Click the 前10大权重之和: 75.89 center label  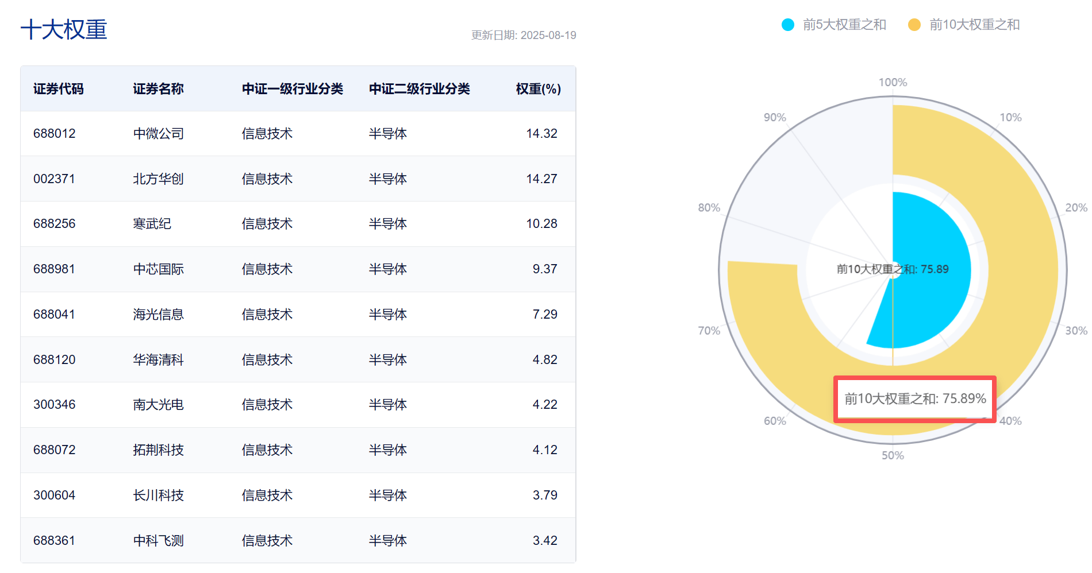pyautogui.click(x=893, y=269)
